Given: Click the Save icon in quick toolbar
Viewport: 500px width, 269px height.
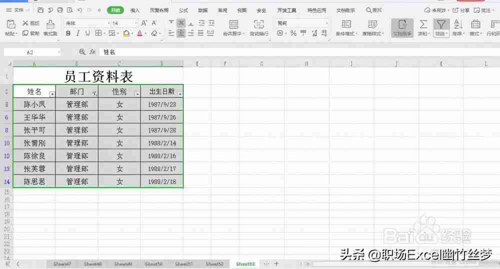Looking at the screenshot, I should coord(40,10).
